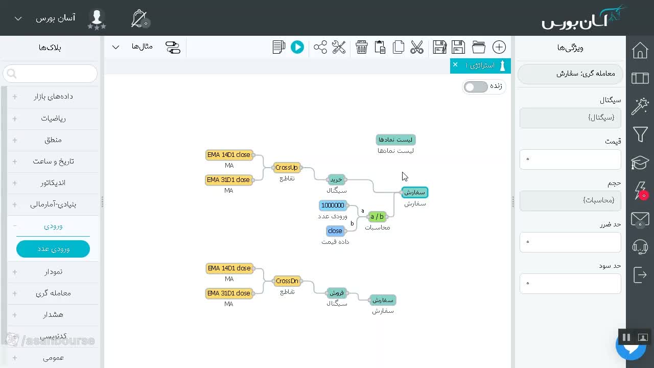Viewport: 654px width, 368px height.
Task: Open the آسان بورس user menu arrow
Action: point(18,18)
